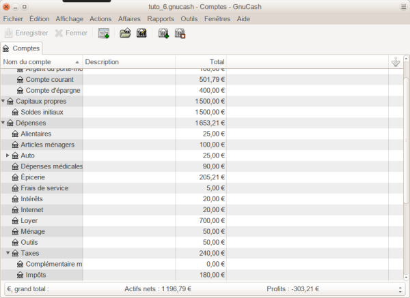
Task: Collapse the Dépenses account group
Action: [x=3, y=123]
